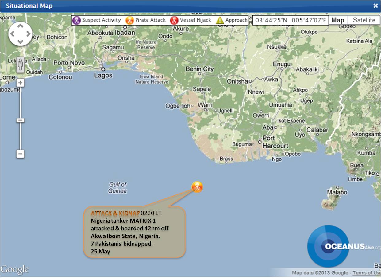Click the Sapele label
Screen dimensions: 381x278
[x=202, y=89]
